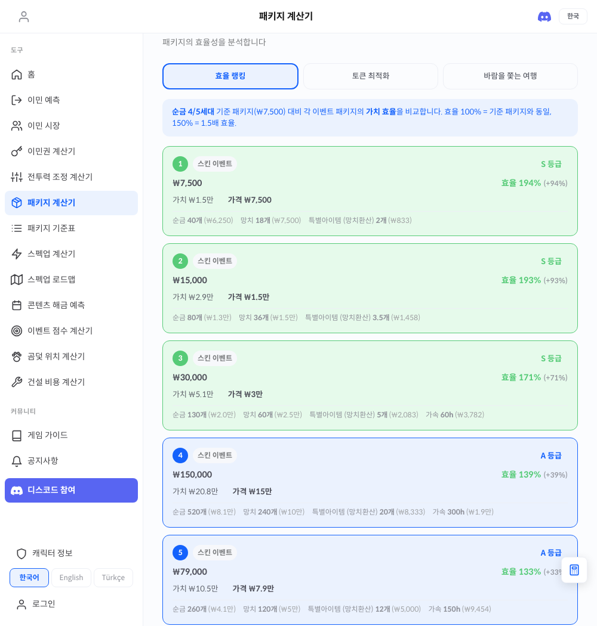Open the floating calculator button

coord(574,570)
